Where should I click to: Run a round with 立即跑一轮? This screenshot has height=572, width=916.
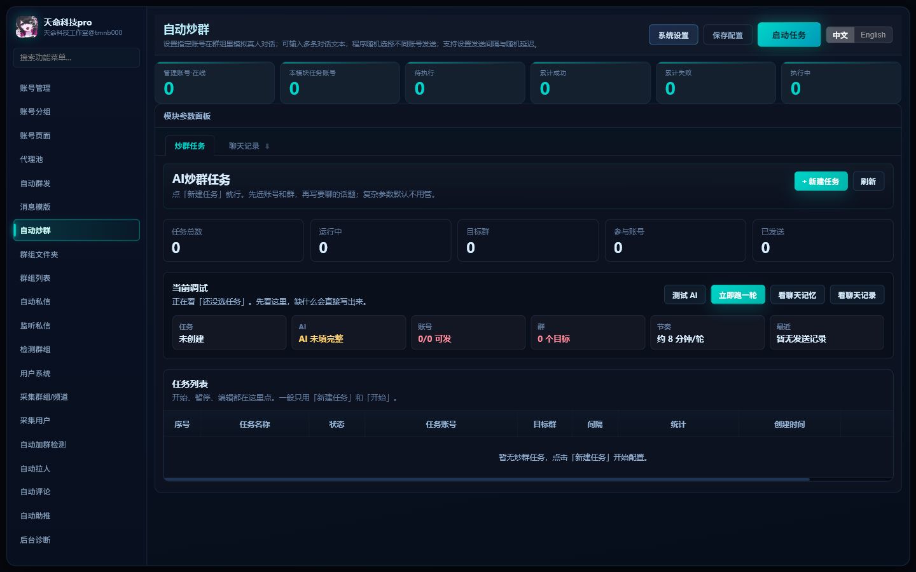click(x=738, y=295)
